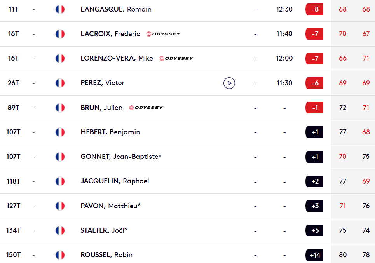Click the red -8 score badge

pos(314,9)
